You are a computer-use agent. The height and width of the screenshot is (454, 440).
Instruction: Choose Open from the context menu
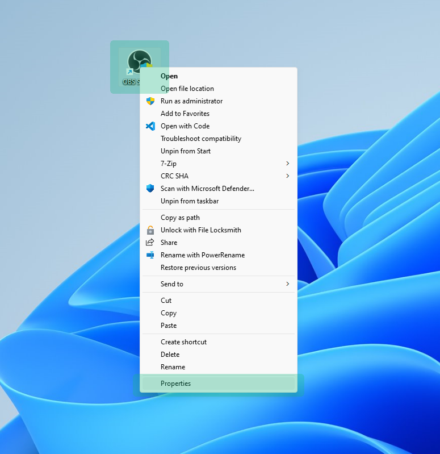point(169,76)
